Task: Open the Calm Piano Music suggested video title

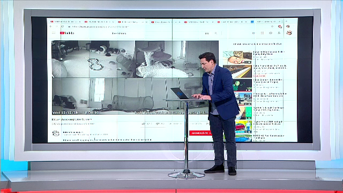Action: coord(270,66)
